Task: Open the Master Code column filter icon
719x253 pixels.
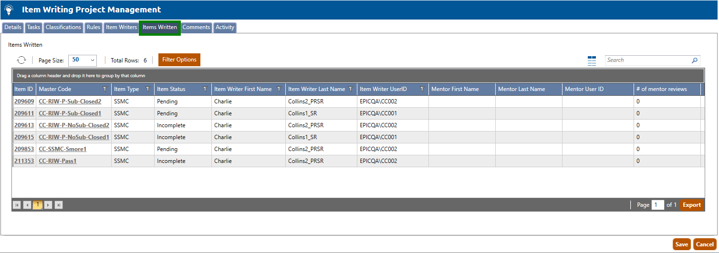Action: coord(105,89)
